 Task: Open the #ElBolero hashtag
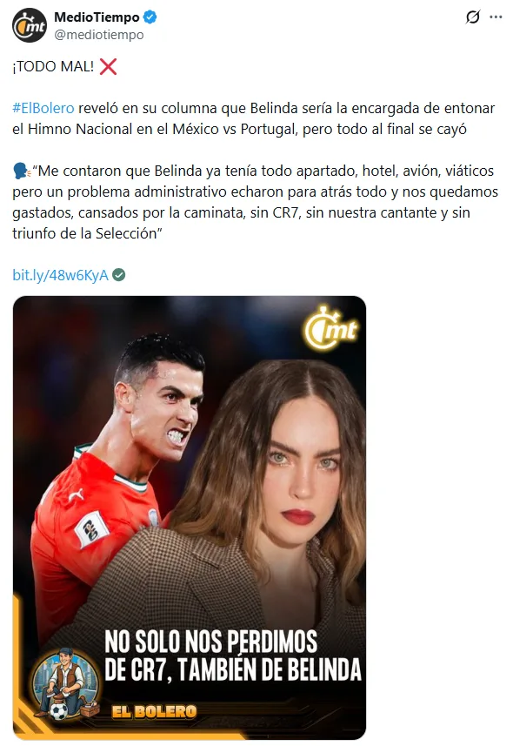pos(43,108)
